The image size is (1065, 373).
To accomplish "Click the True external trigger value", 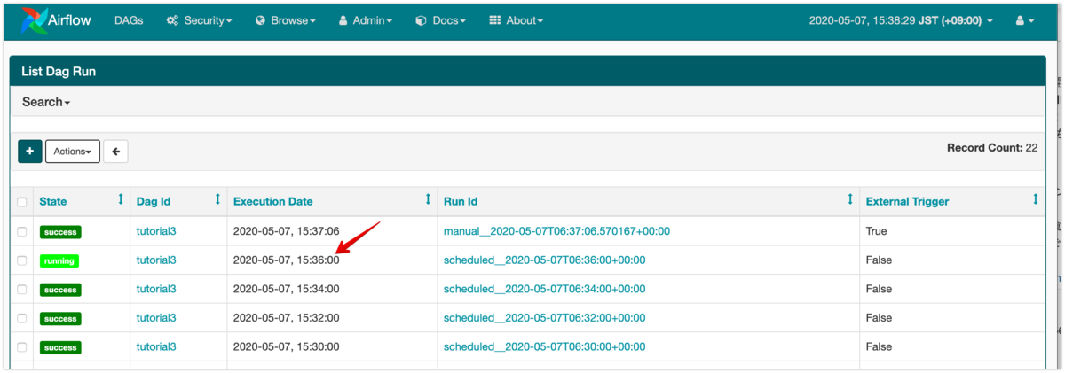I will click(x=877, y=231).
